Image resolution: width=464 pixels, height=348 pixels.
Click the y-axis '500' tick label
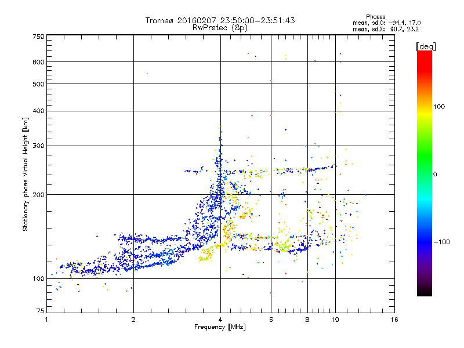point(39,84)
